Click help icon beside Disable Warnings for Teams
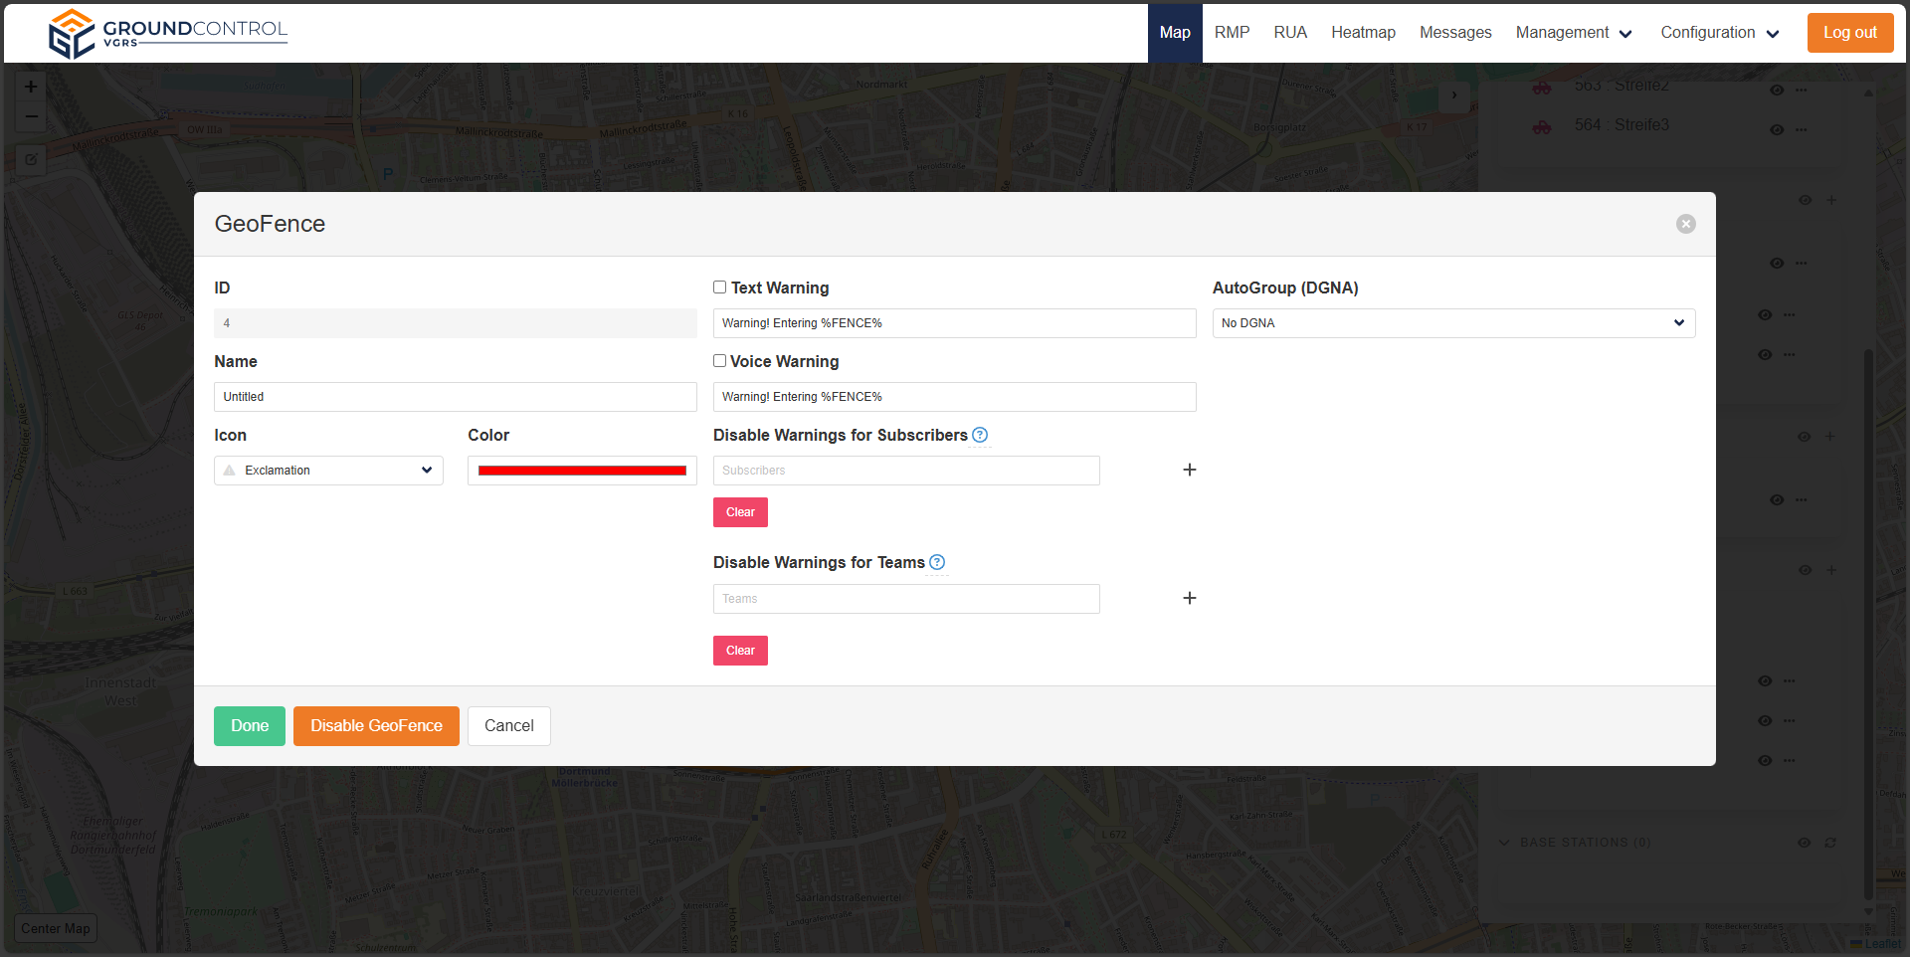 [x=937, y=562]
